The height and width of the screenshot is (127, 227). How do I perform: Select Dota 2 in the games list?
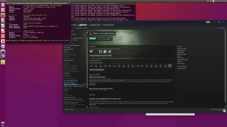66,51
